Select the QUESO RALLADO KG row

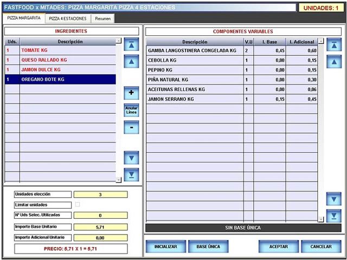(60, 60)
